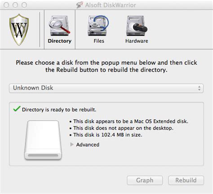Open the Hardware disk icon

pyautogui.click(x=137, y=26)
